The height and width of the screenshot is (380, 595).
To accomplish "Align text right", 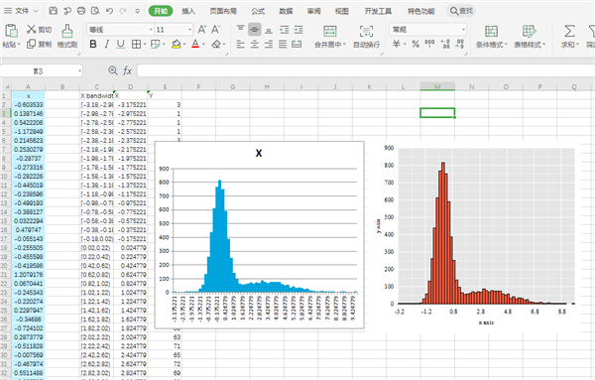I will click(x=269, y=45).
